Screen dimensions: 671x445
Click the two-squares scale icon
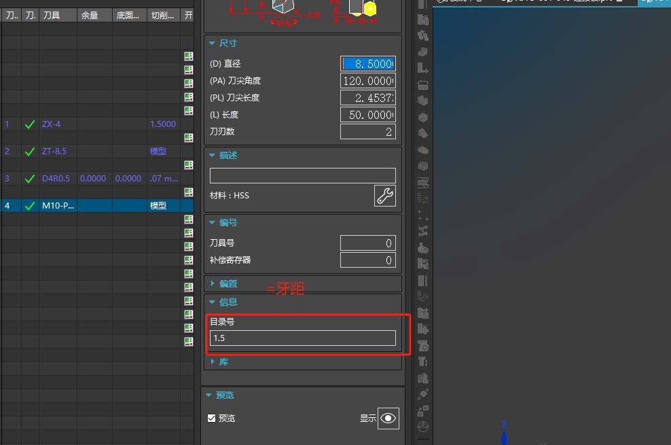click(423, 411)
